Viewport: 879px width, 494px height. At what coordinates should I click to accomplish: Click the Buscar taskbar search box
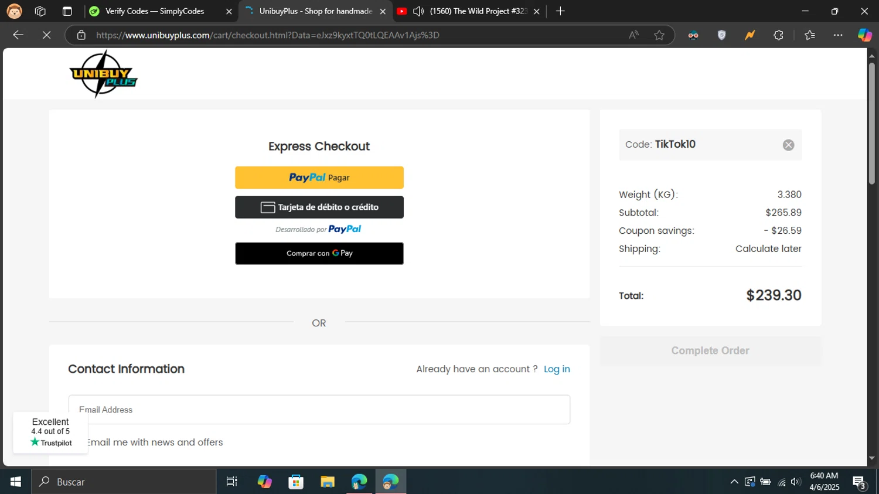coord(124,482)
